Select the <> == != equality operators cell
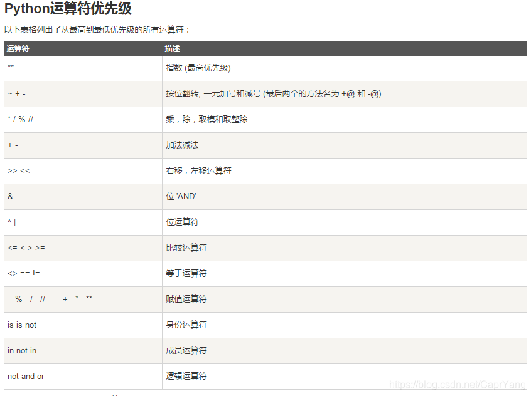Image resolution: width=531 pixels, height=396 pixels. coord(21,273)
